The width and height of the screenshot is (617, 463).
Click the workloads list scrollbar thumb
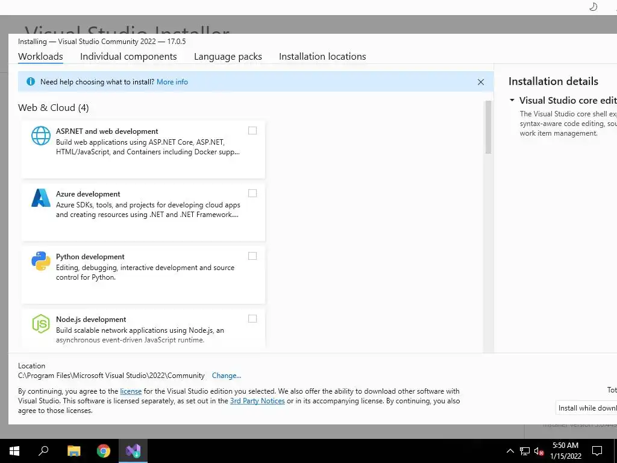click(x=488, y=127)
